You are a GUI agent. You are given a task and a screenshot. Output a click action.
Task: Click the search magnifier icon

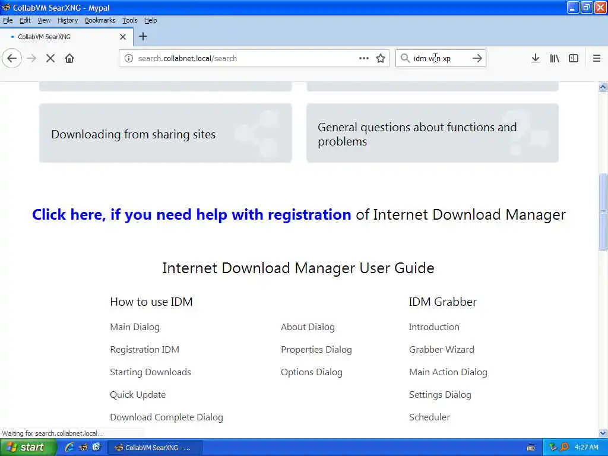pos(405,59)
